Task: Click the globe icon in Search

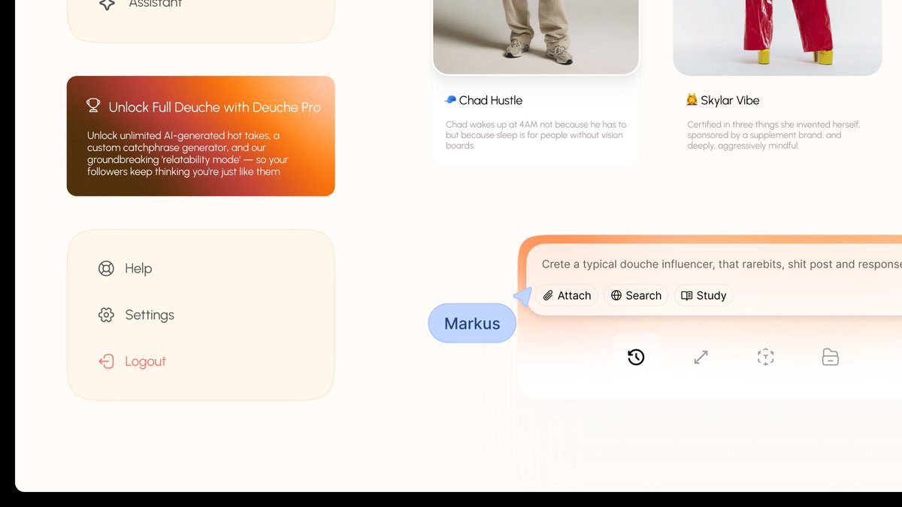Action: (616, 295)
